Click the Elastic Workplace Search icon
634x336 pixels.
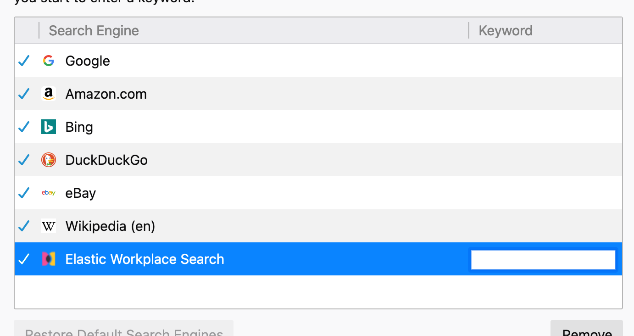[48, 258]
